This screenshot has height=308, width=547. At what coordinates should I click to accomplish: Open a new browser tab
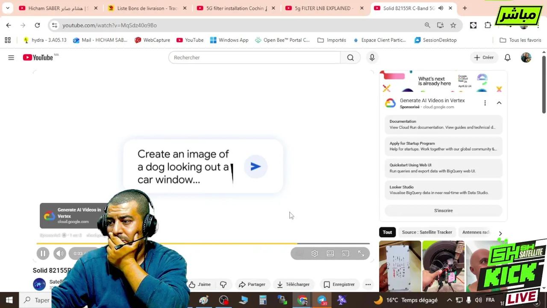click(465, 8)
